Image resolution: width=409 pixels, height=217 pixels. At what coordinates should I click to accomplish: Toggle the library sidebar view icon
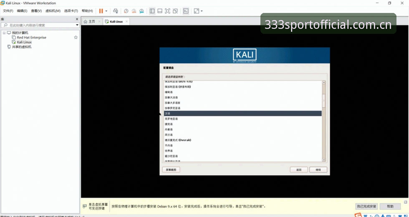point(152,11)
